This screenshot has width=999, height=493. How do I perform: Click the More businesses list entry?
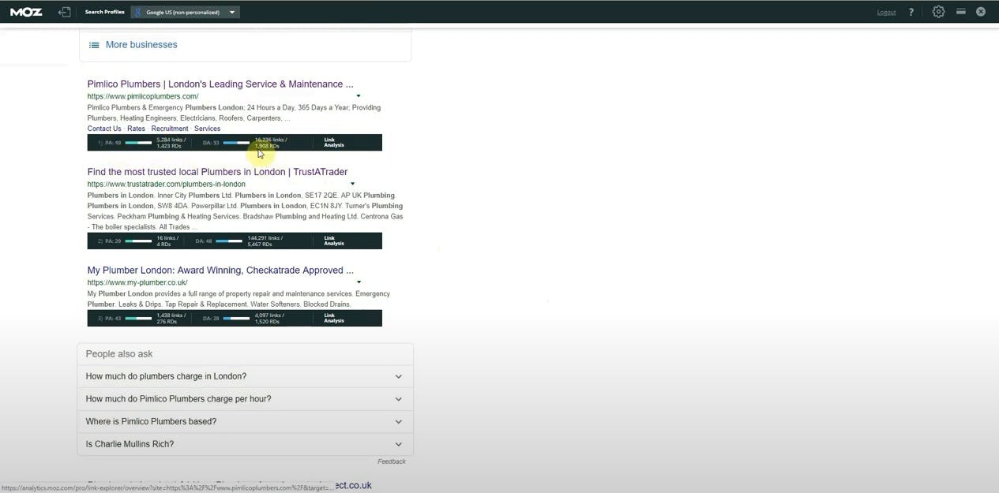[141, 44]
